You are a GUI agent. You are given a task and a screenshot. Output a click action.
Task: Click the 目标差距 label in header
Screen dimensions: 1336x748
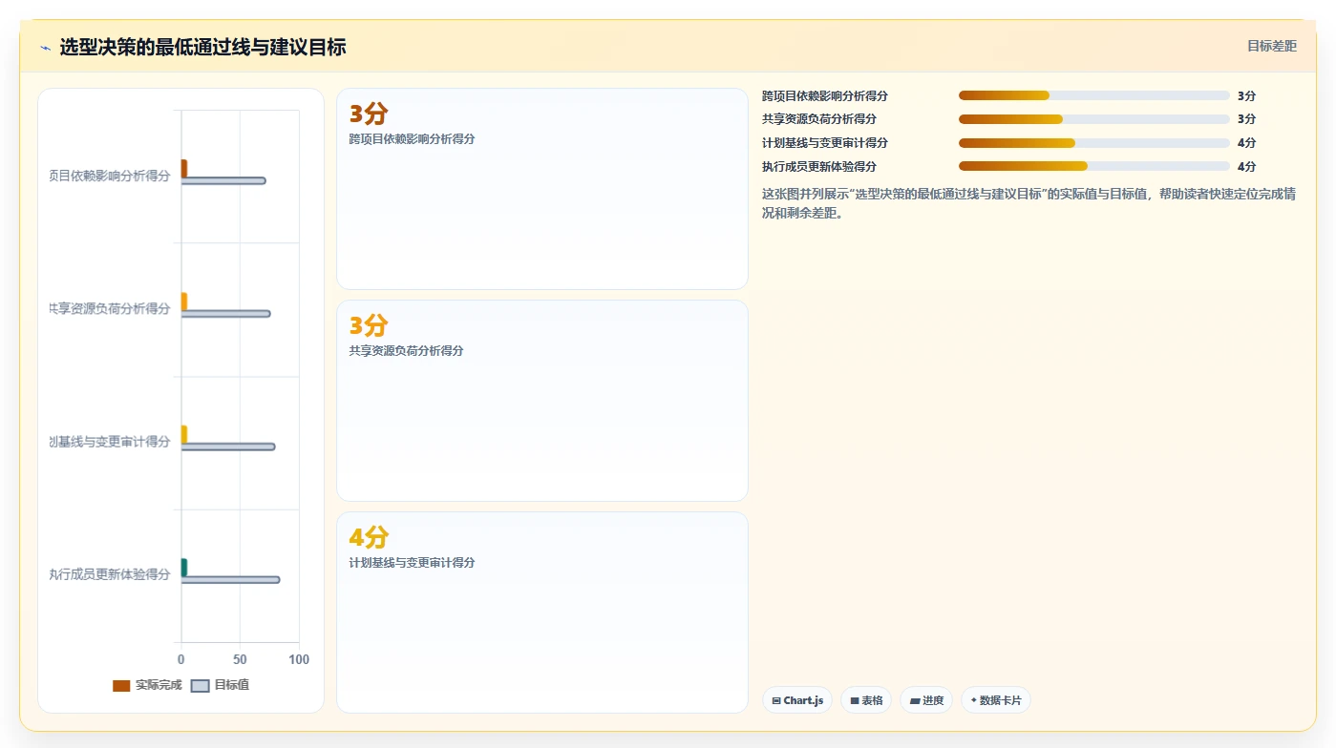coord(1272,46)
